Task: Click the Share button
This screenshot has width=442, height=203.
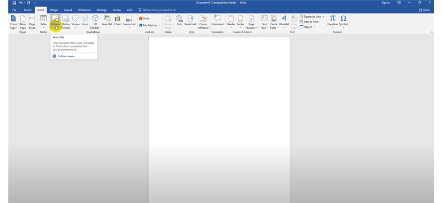Action: [x=424, y=9]
